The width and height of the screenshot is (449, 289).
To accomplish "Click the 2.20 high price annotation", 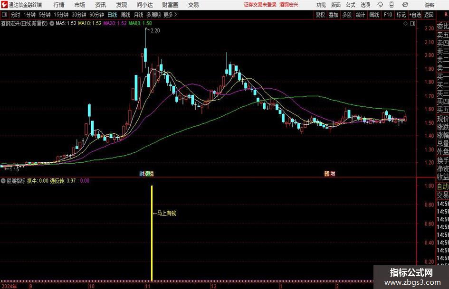I will [x=155, y=30].
